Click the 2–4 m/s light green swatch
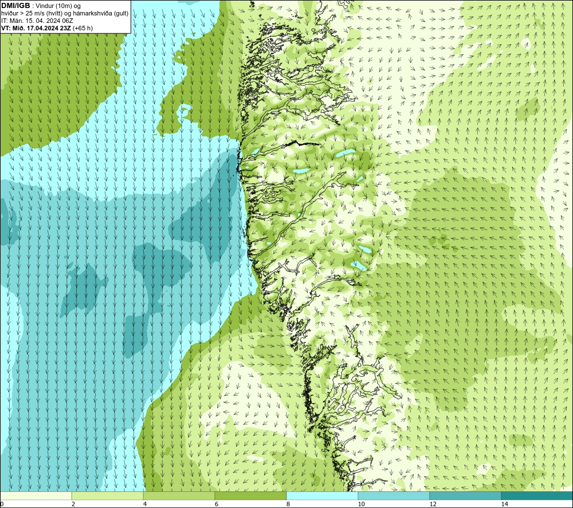The height and width of the screenshot is (508, 573). click(x=108, y=495)
